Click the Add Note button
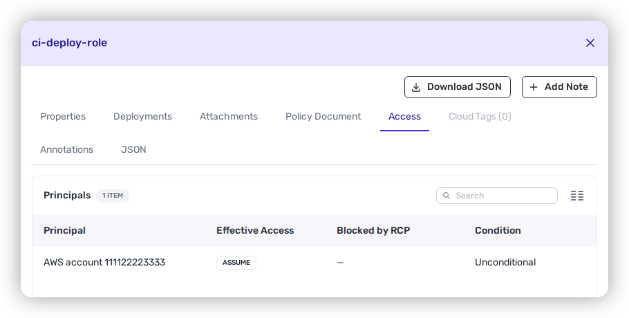 point(559,87)
